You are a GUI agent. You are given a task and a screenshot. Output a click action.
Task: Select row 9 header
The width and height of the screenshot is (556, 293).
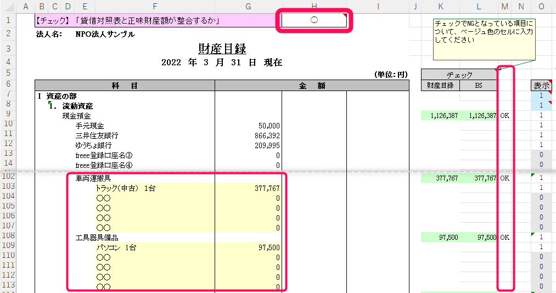(x=8, y=114)
